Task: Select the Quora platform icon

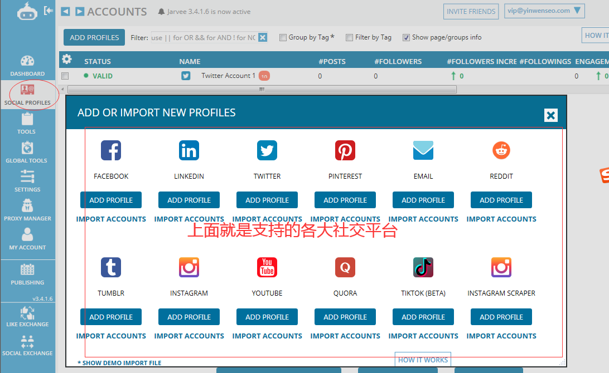Action: (345, 267)
